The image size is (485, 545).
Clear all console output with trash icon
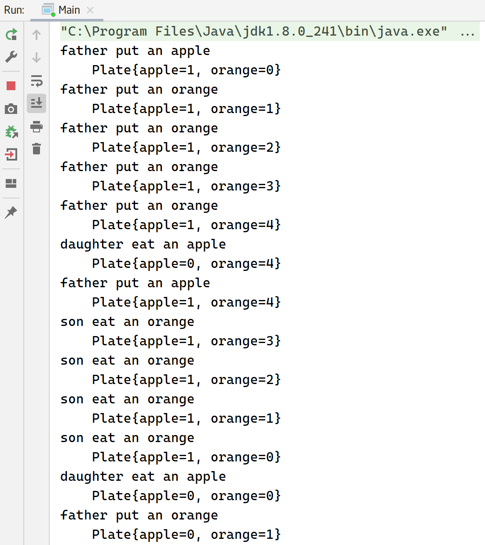(36, 149)
